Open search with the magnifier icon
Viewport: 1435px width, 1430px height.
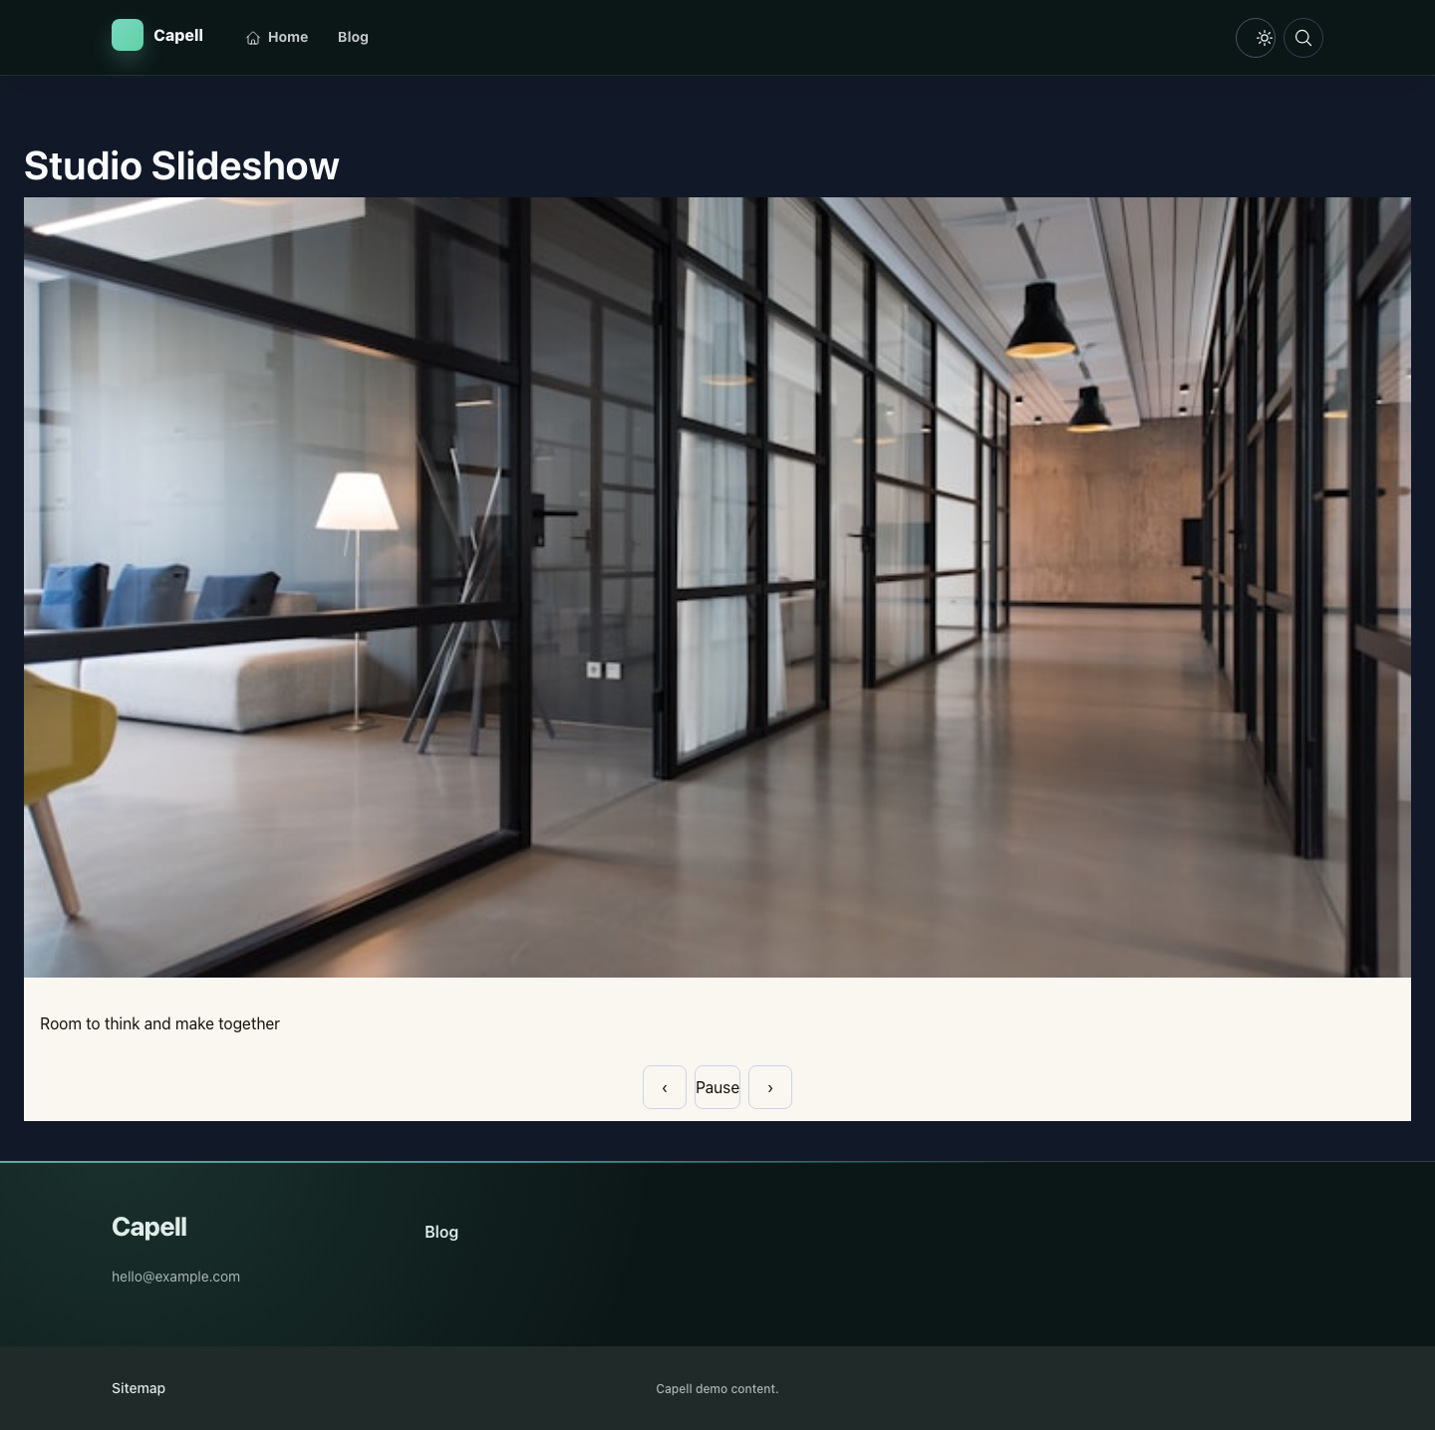(x=1303, y=38)
